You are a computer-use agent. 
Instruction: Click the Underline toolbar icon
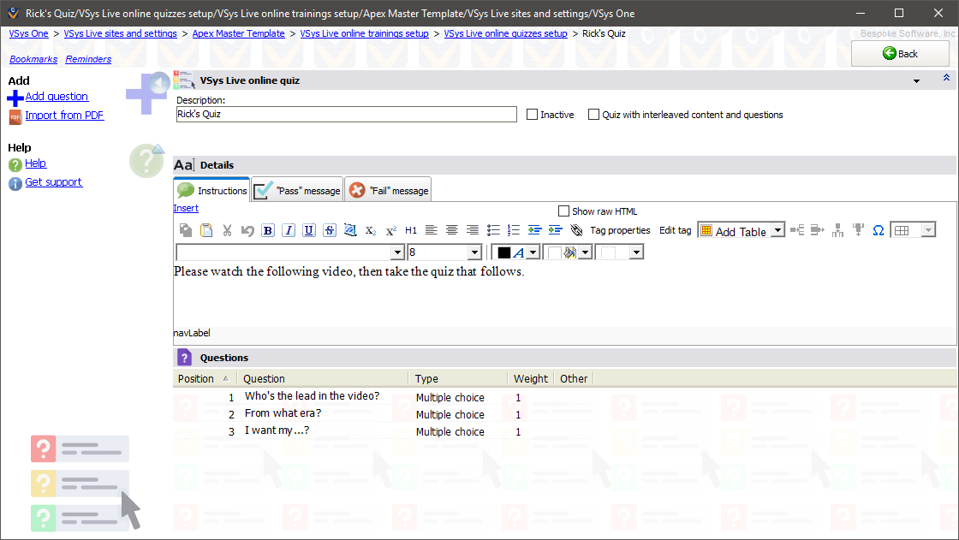pos(309,230)
